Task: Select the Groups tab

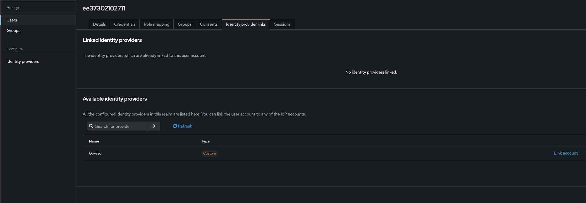Action: tap(185, 24)
